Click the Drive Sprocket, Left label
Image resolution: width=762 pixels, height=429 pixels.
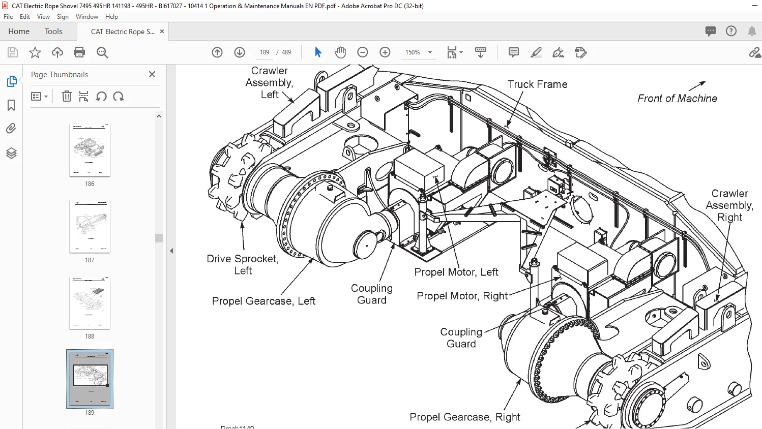[243, 264]
